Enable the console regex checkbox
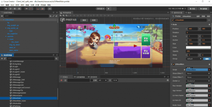Screen dimensions: 212x107 coord(92,80)
